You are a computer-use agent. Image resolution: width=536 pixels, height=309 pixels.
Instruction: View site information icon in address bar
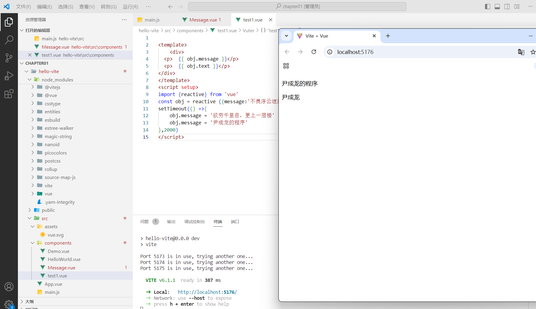[330, 52]
